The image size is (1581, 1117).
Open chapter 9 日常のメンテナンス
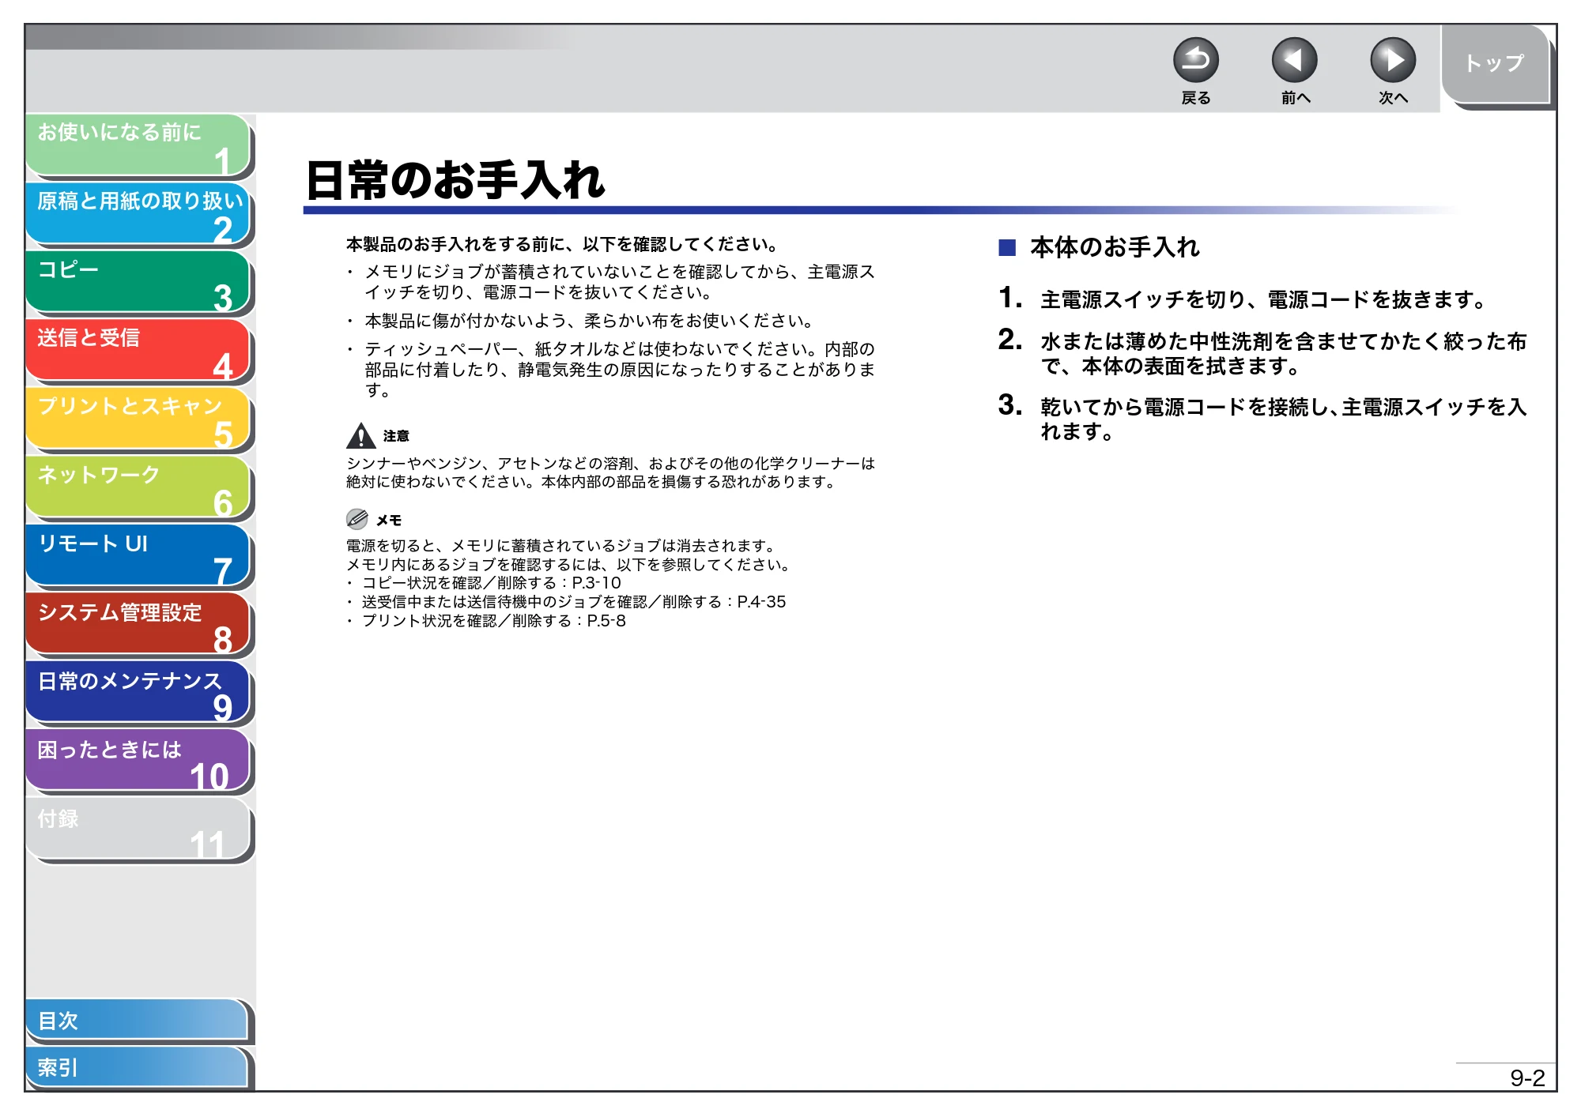tap(138, 693)
